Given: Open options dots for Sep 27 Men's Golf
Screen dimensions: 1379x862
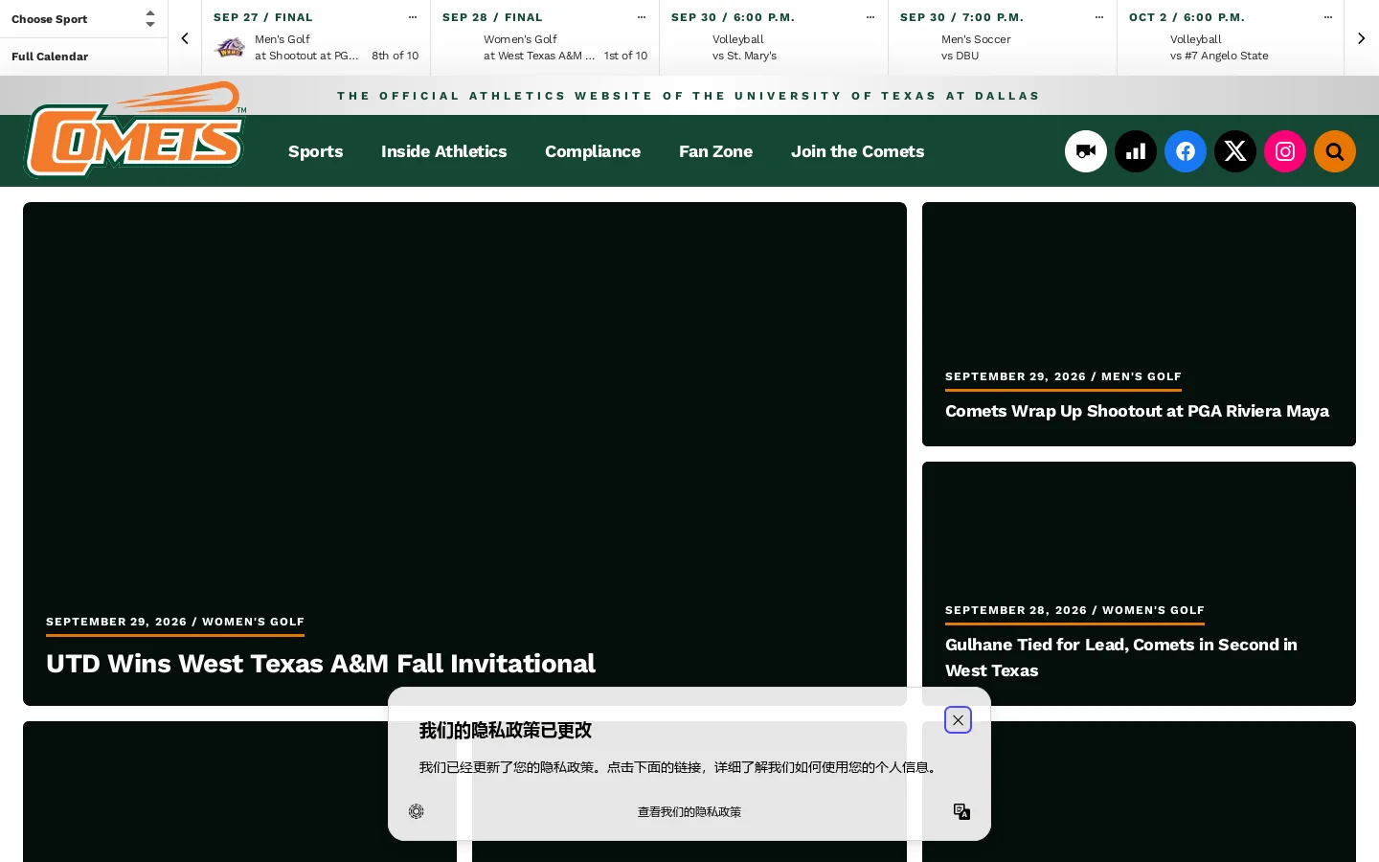Looking at the screenshot, I should pyautogui.click(x=413, y=17).
